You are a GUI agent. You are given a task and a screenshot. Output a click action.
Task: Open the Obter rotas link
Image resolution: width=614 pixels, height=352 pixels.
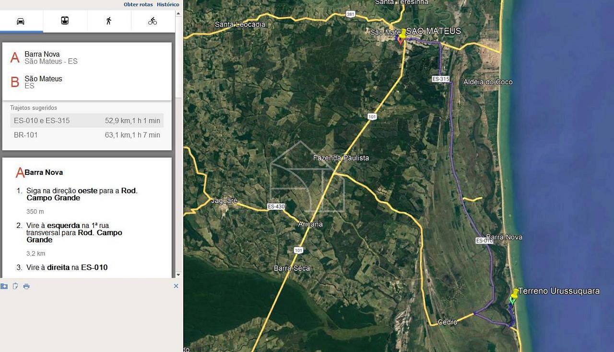(138, 4)
